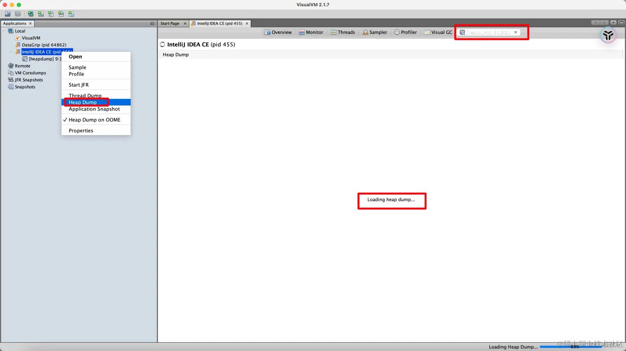This screenshot has width=626, height=351.
Task: Select the VisualVM tree entry
Action: coord(31,38)
